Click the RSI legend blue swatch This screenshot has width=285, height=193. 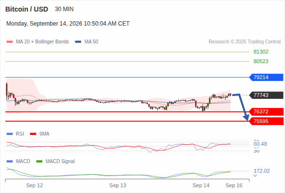point(10,134)
